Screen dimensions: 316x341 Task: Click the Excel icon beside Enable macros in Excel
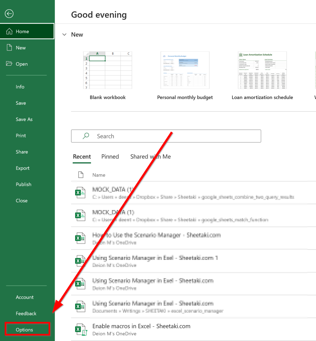coord(81,329)
